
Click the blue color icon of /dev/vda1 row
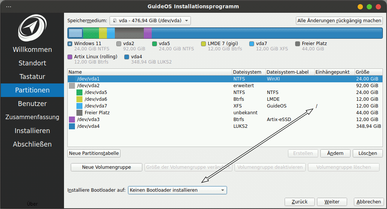coord(72,79)
